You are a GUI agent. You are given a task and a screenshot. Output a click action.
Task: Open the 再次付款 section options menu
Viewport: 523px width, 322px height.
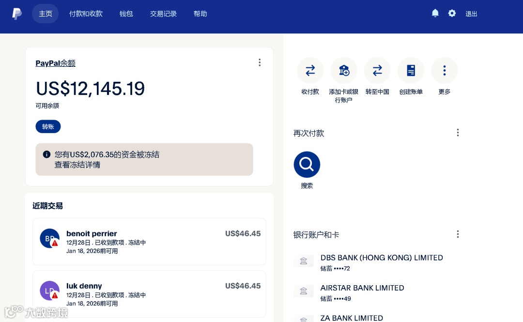pos(458,133)
